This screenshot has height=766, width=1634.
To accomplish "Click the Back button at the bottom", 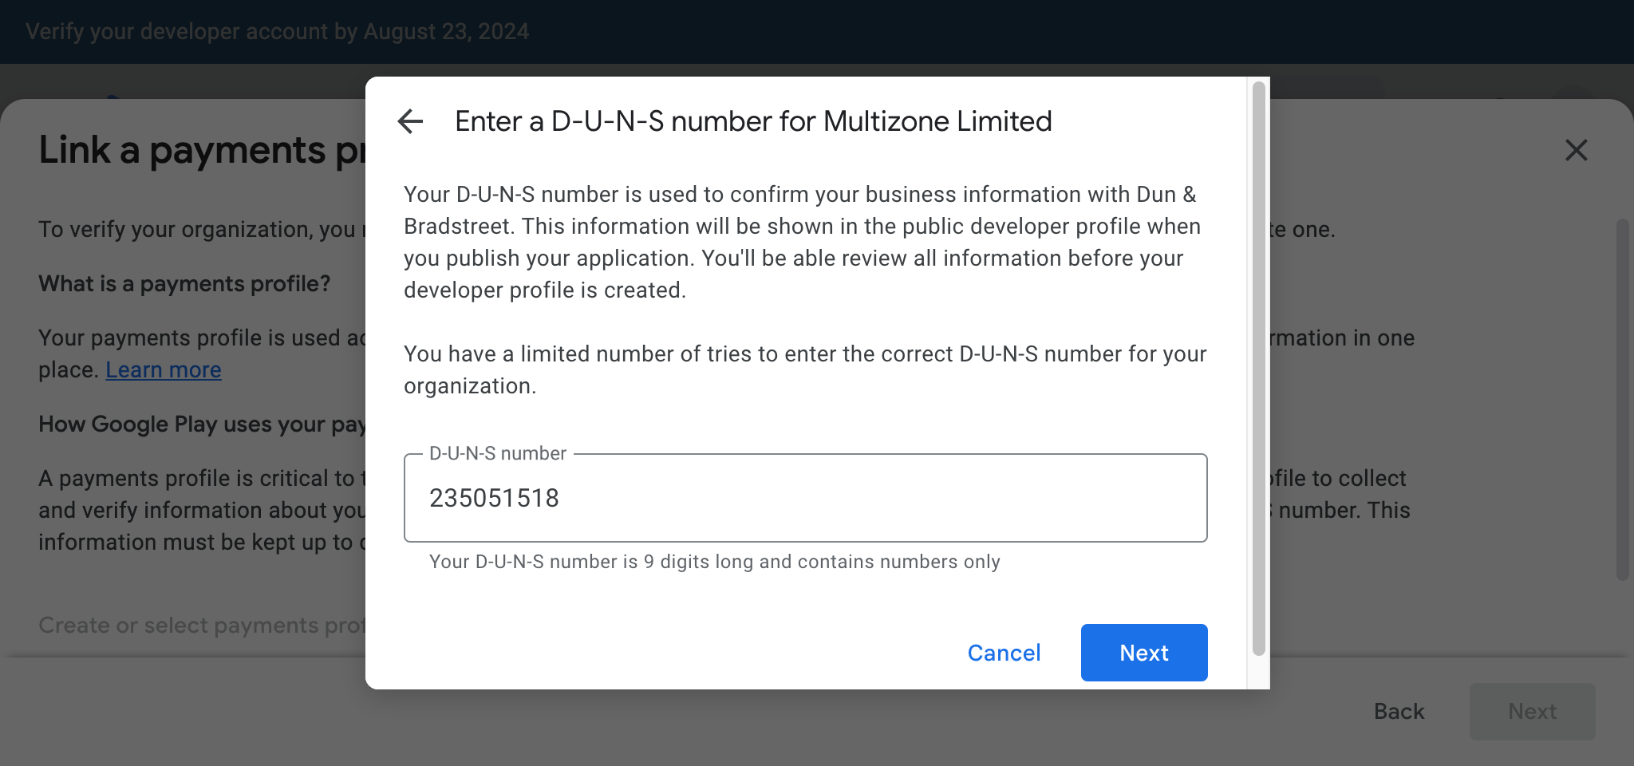I will [x=1399, y=711].
